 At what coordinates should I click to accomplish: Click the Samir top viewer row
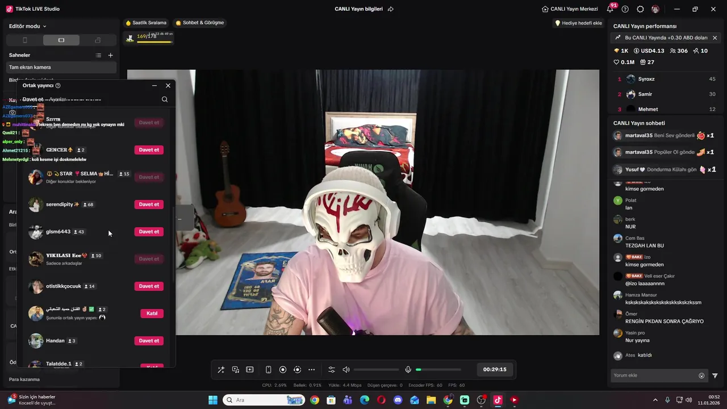tap(666, 94)
